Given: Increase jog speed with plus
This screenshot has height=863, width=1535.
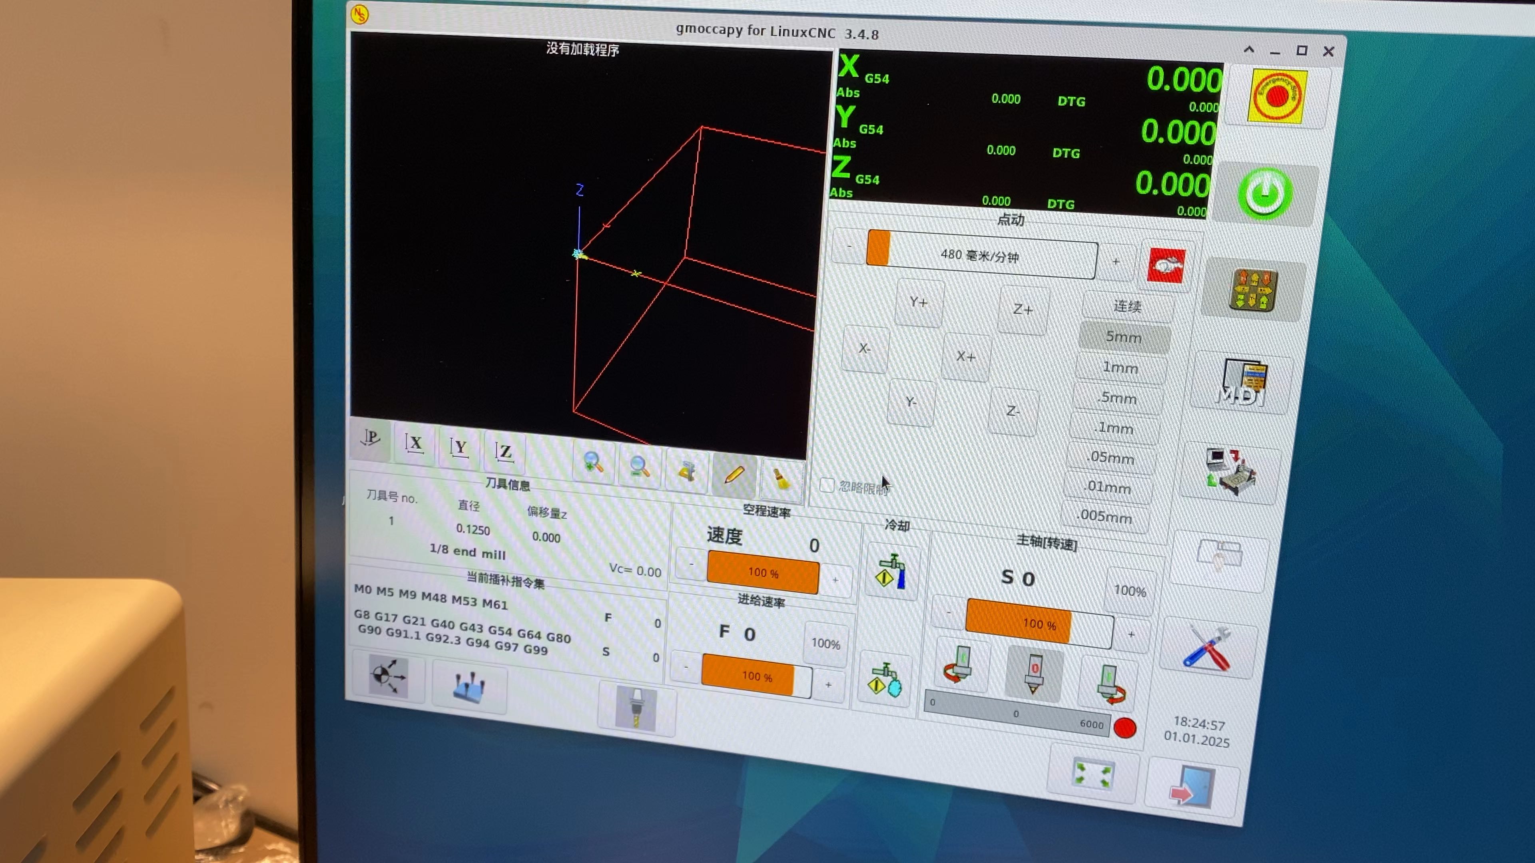Looking at the screenshot, I should [1116, 261].
